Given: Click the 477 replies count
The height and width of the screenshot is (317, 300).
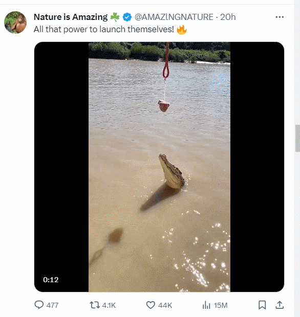Looking at the screenshot, I should click(52, 305).
